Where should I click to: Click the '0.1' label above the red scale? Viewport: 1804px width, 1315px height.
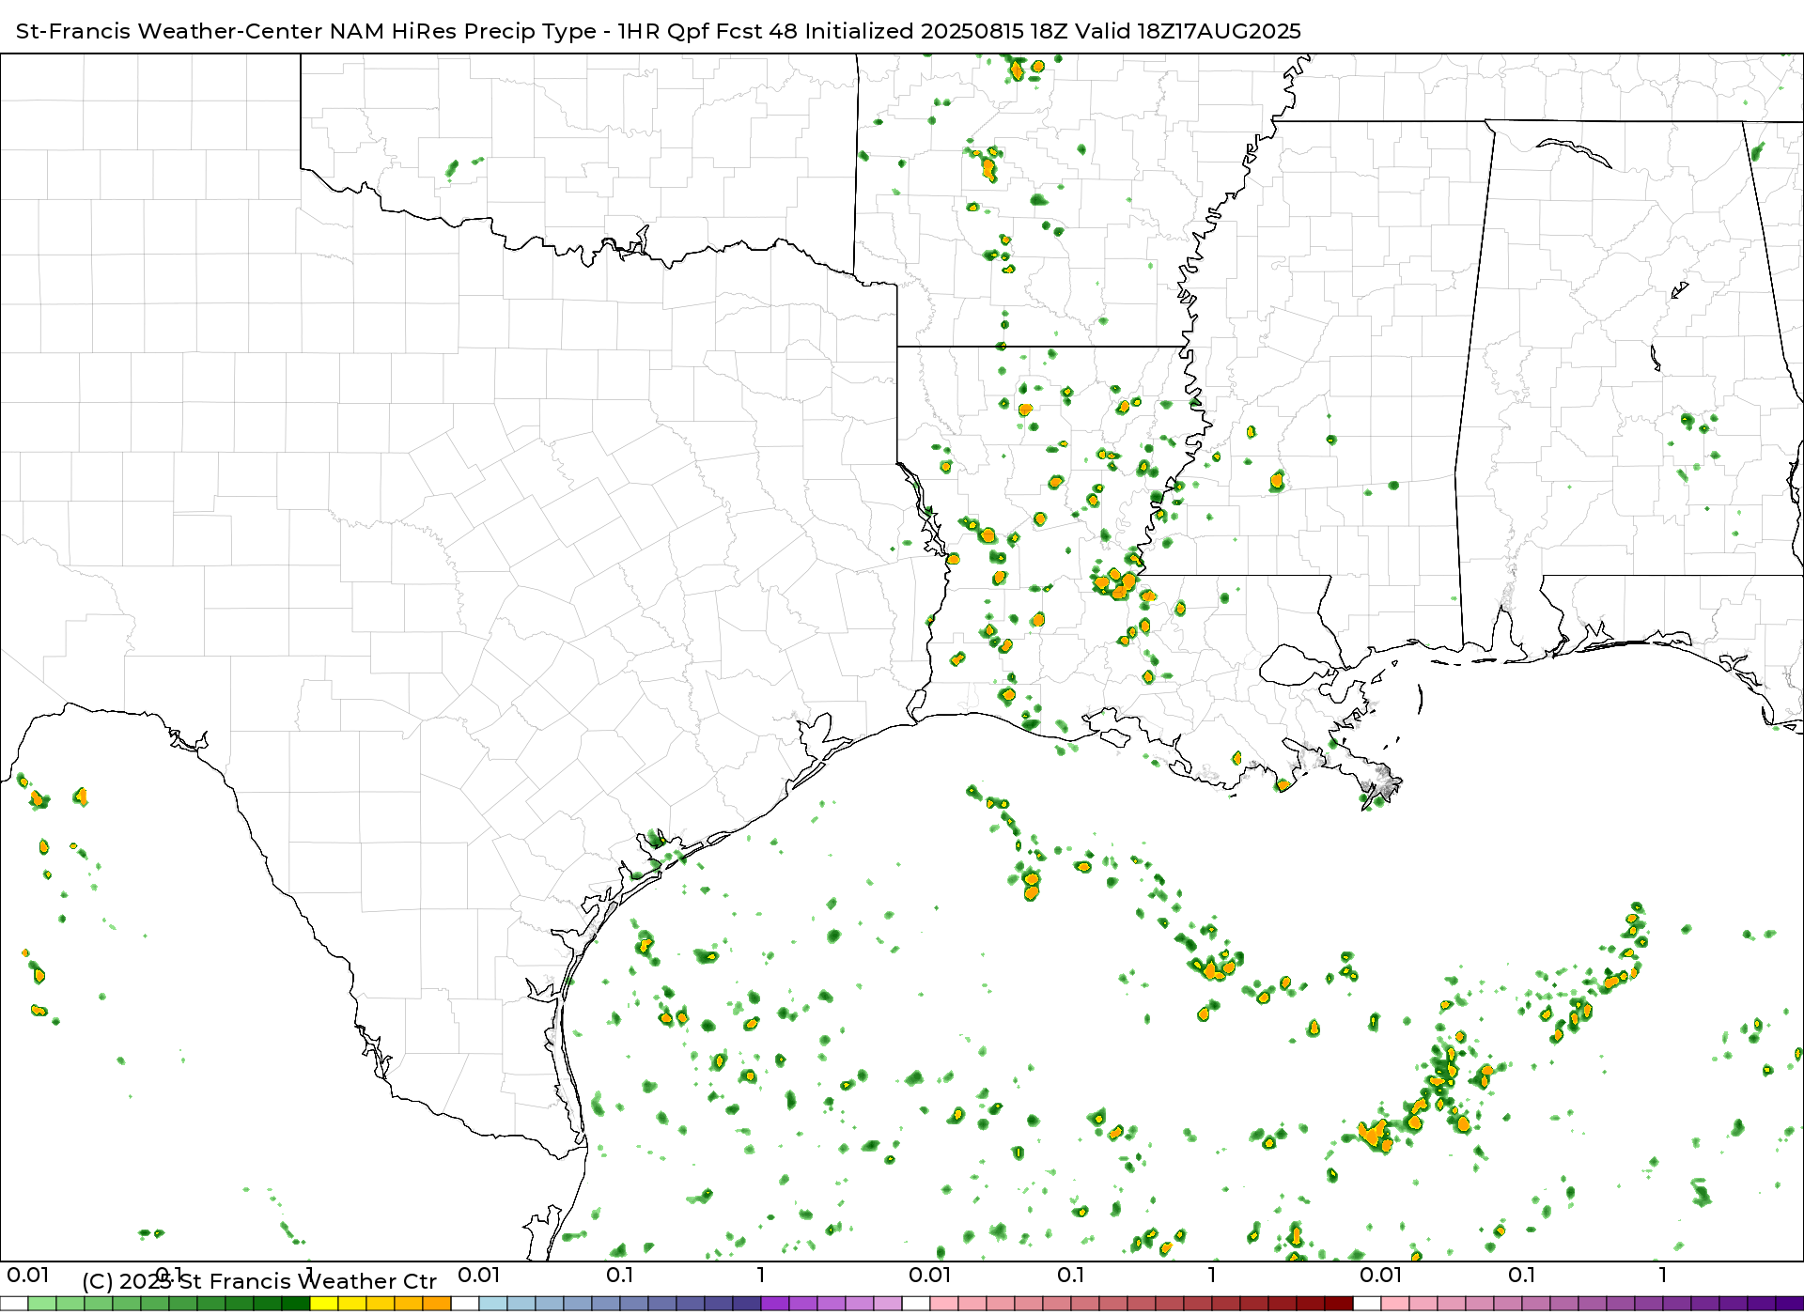[1071, 1275]
